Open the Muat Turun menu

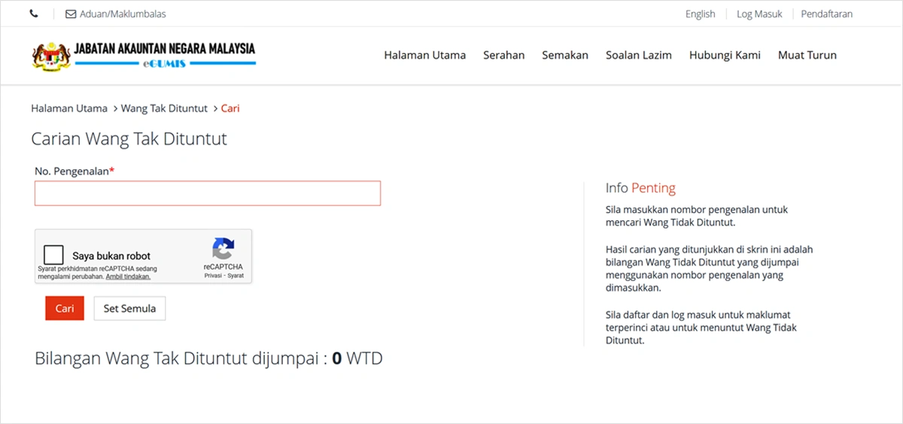coord(807,55)
